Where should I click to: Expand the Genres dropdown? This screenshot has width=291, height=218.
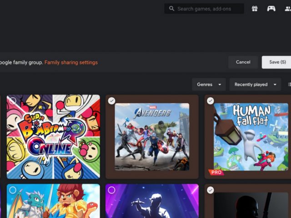pyautogui.click(x=209, y=84)
